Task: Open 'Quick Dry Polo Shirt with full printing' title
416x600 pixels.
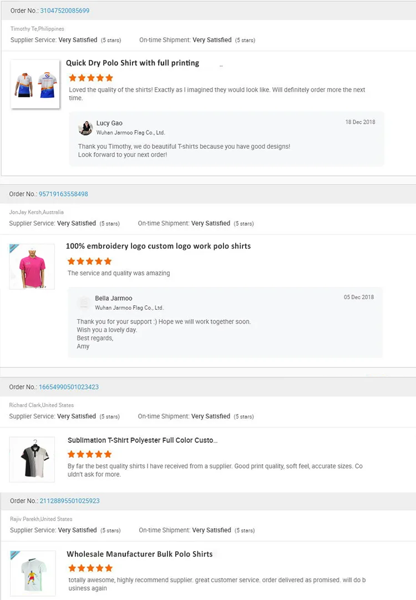Action: [133, 63]
